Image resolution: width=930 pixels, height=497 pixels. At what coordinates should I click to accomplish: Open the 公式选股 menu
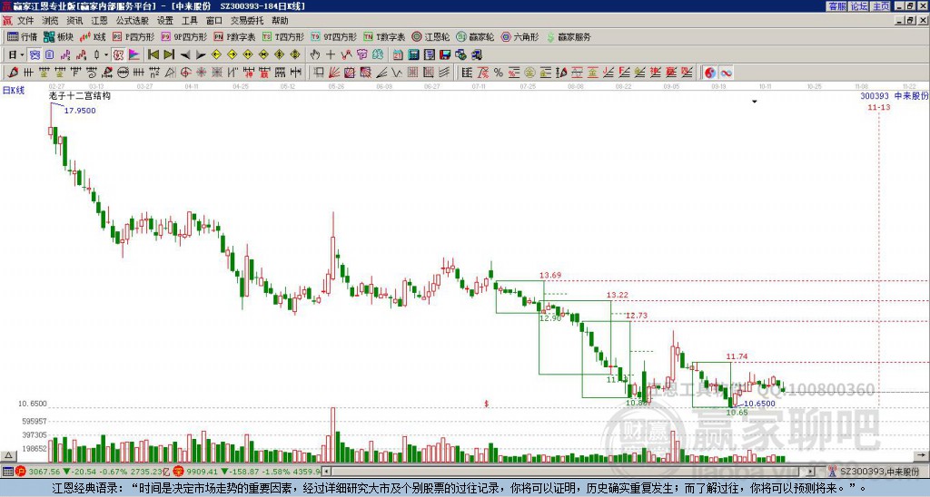pos(132,21)
